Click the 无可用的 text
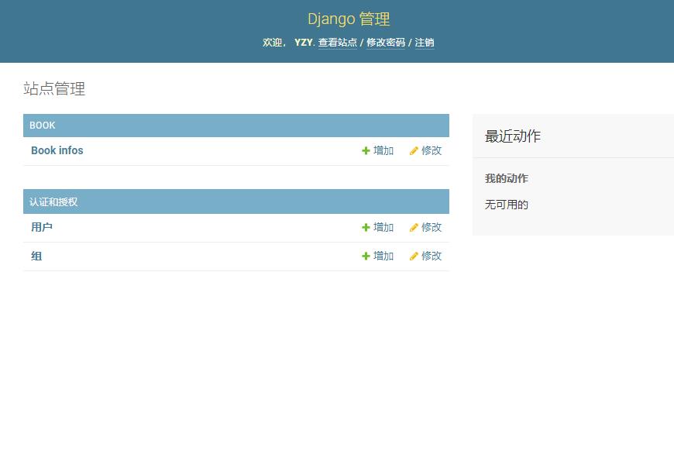Image resolution: width=674 pixels, height=458 pixels. (507, 205)
